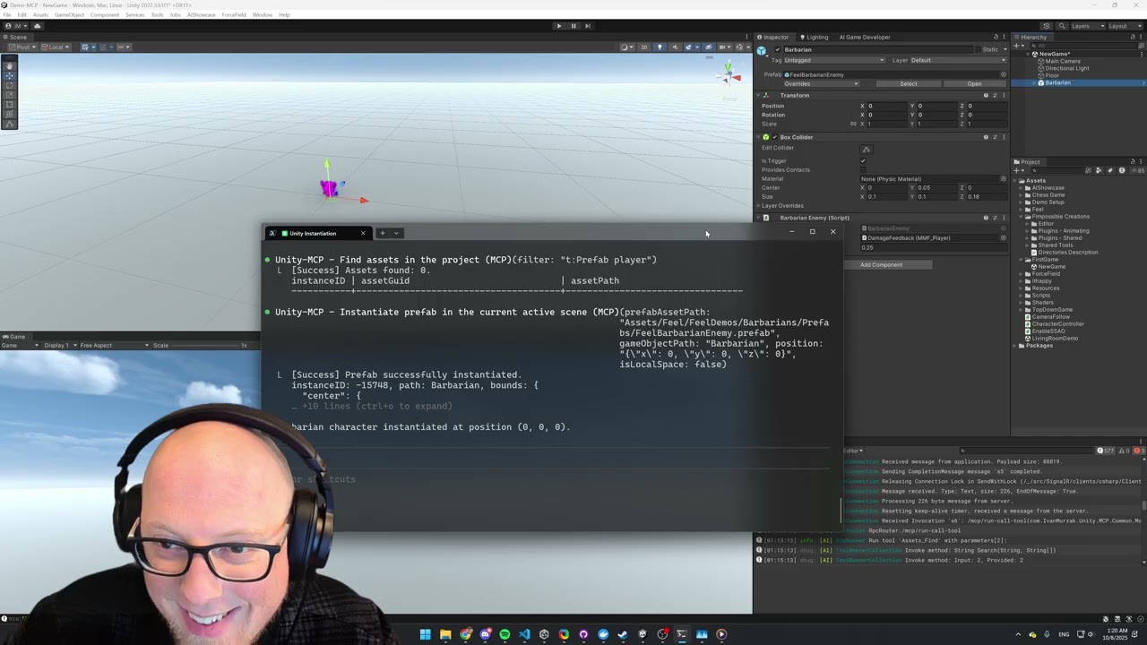Select the Scale tool in the Scene toolbar
This screenshot has height=645, width=1147.
click(x=10, y=95)
